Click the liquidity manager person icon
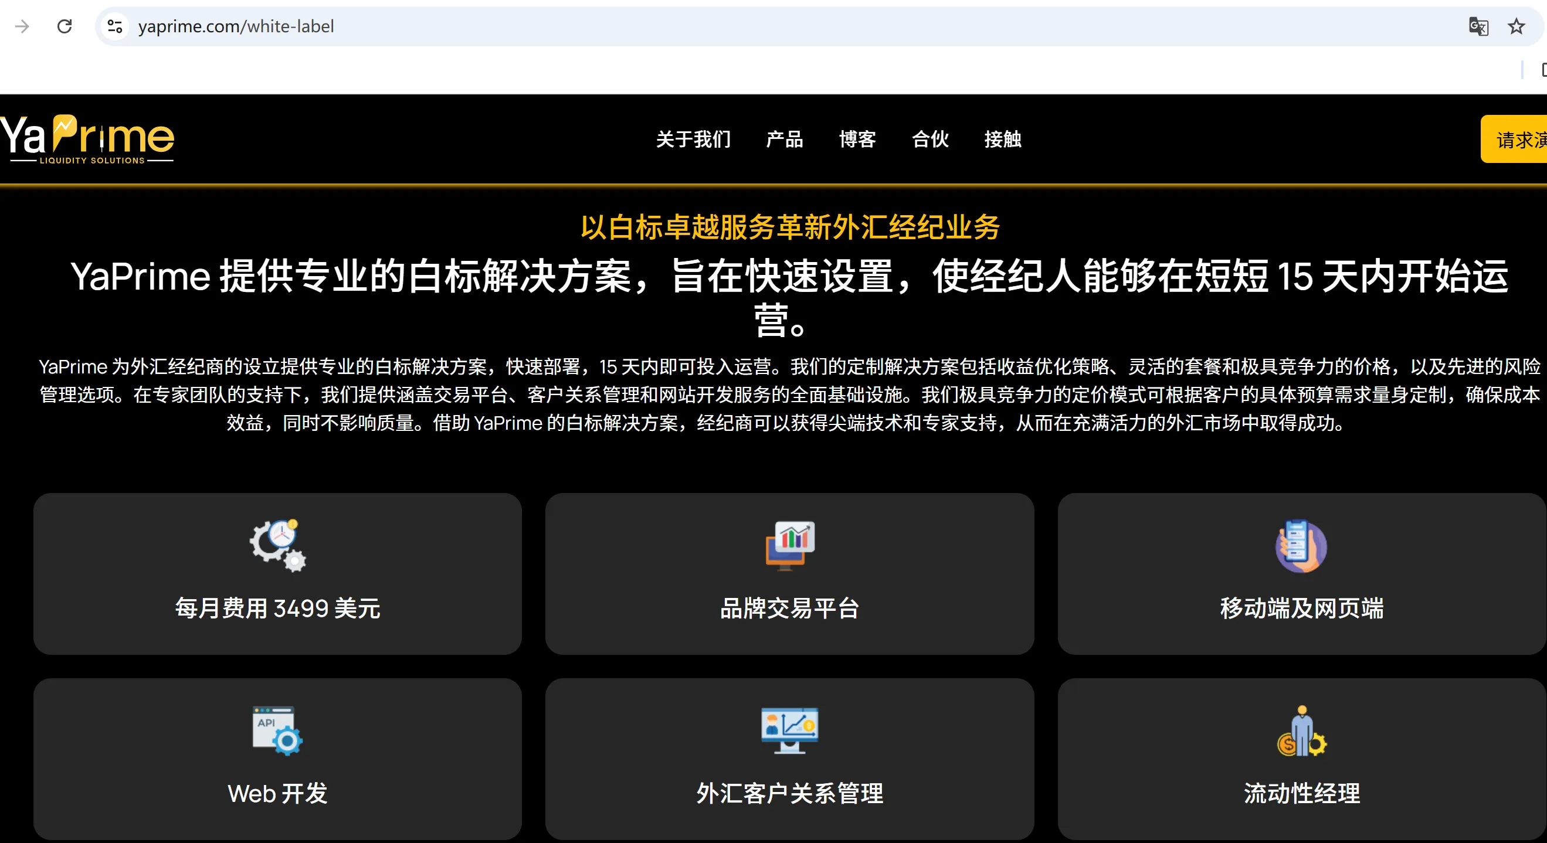1547x843 pixels. click(1301, 730)
